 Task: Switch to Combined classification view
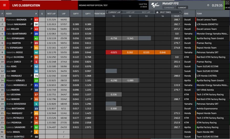click(x=169, y=8)
